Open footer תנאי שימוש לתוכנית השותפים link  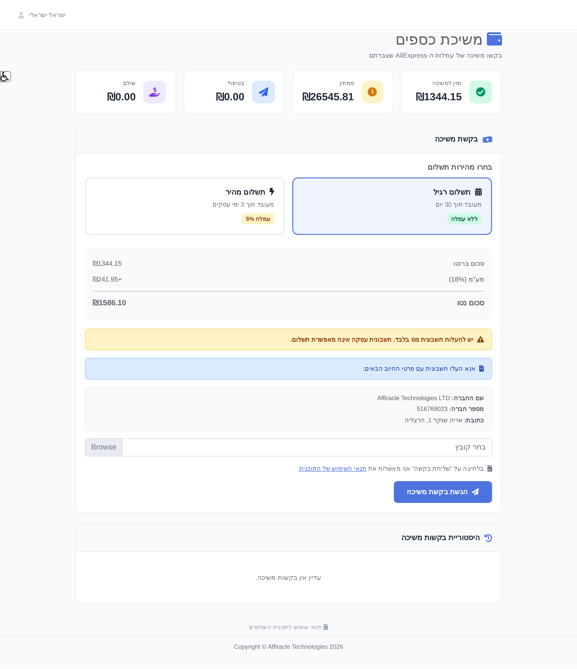[x=288, y=627]
